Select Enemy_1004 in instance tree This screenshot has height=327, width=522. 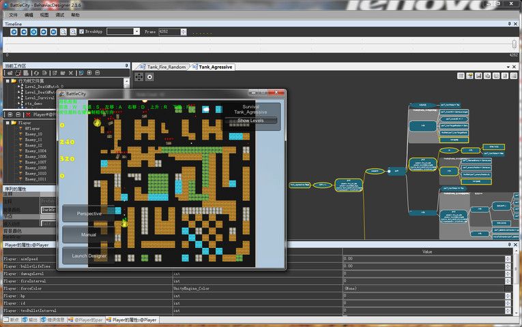pos(35,151)
